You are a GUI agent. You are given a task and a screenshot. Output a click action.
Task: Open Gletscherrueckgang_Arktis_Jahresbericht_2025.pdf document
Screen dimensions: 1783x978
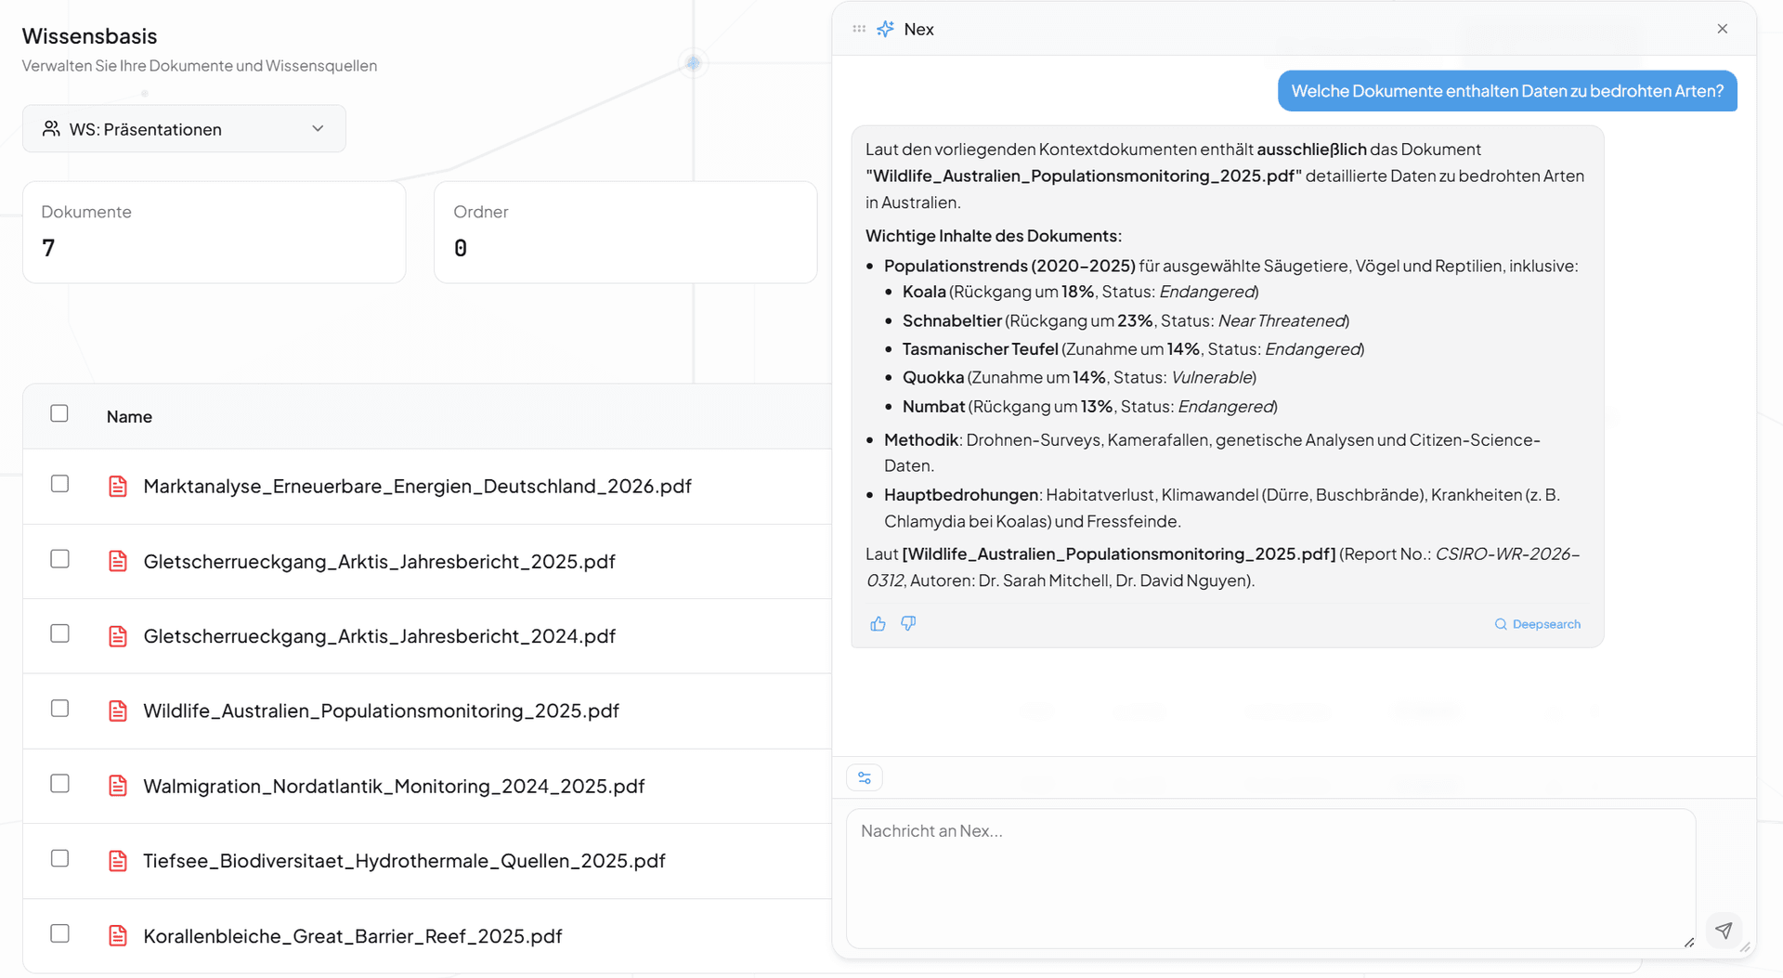coord(379,561)
